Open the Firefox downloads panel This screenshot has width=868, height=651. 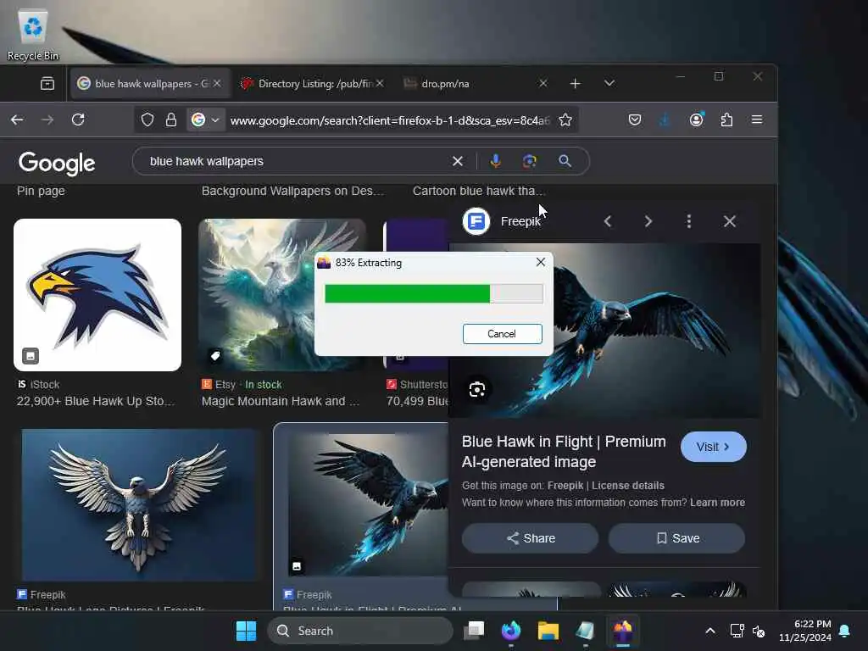click(665, 120)
